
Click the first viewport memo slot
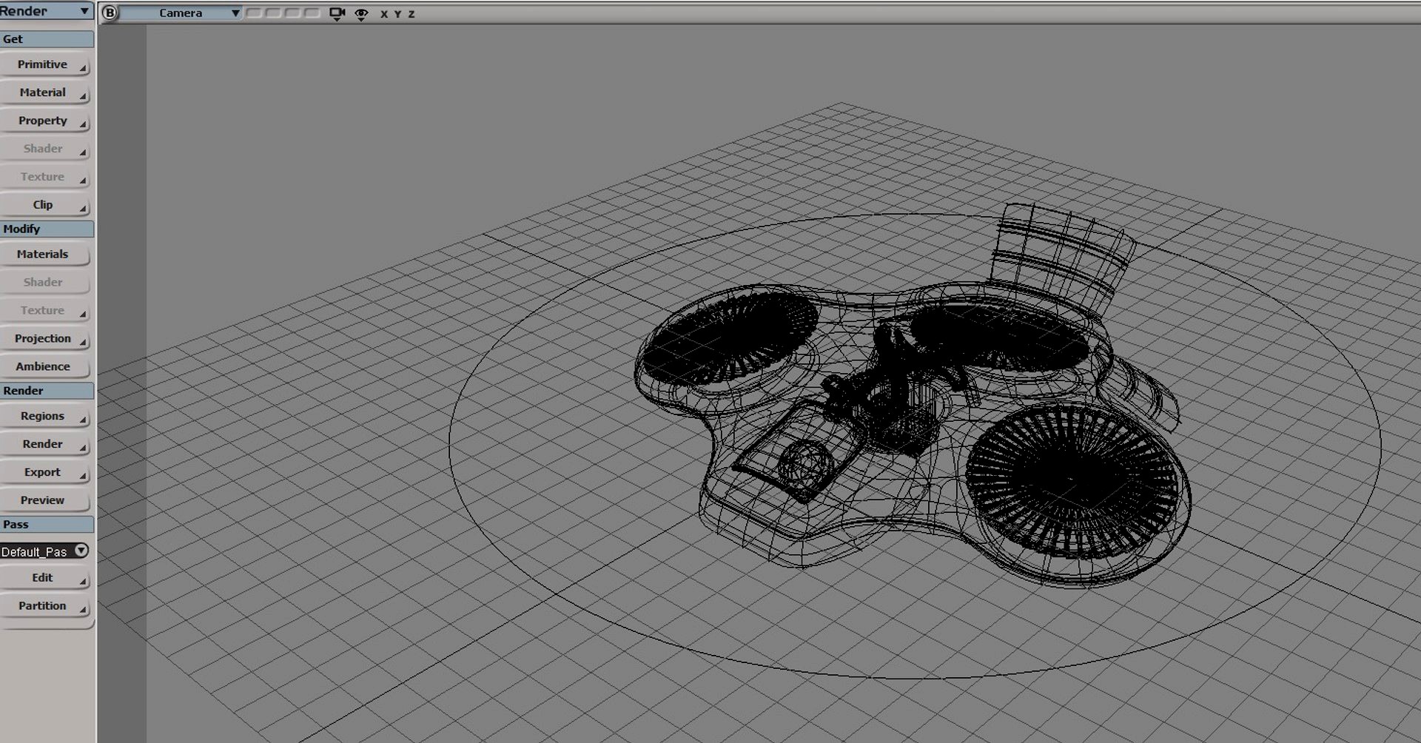[x=254, y=13]
